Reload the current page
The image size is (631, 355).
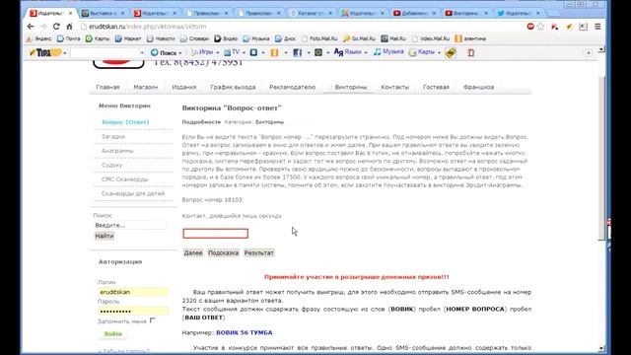[56, 27]
